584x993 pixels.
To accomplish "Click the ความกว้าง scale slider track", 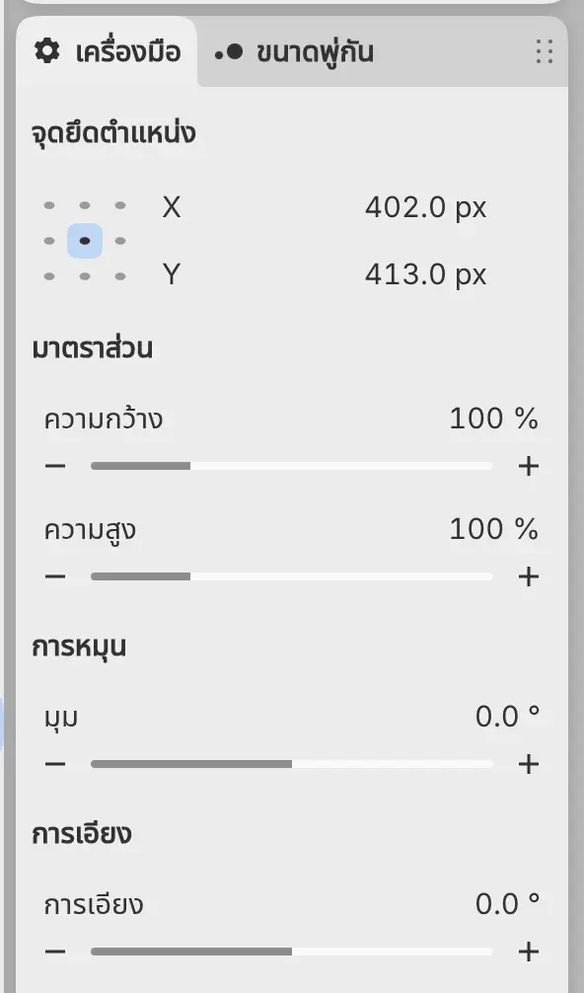I will click(x=292, y=466).
